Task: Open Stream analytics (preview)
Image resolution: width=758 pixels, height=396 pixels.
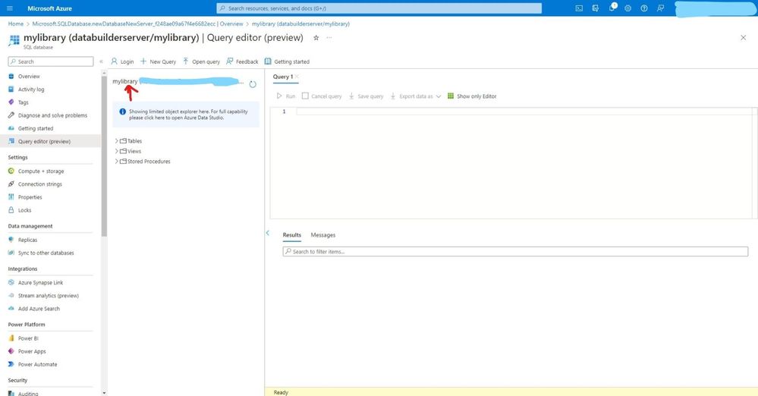Action: click(49, 295)
